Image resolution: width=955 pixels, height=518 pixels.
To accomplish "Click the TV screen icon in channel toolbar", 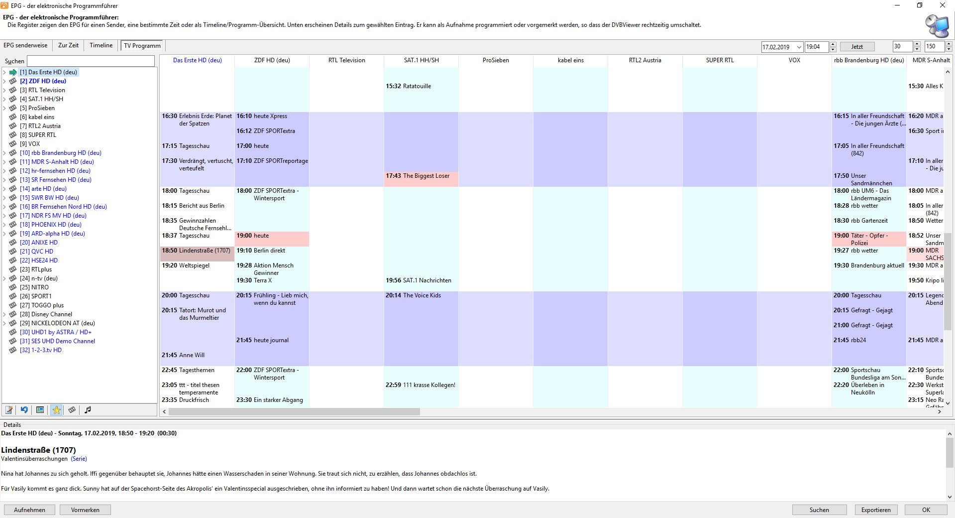I will tap(40, 410).
